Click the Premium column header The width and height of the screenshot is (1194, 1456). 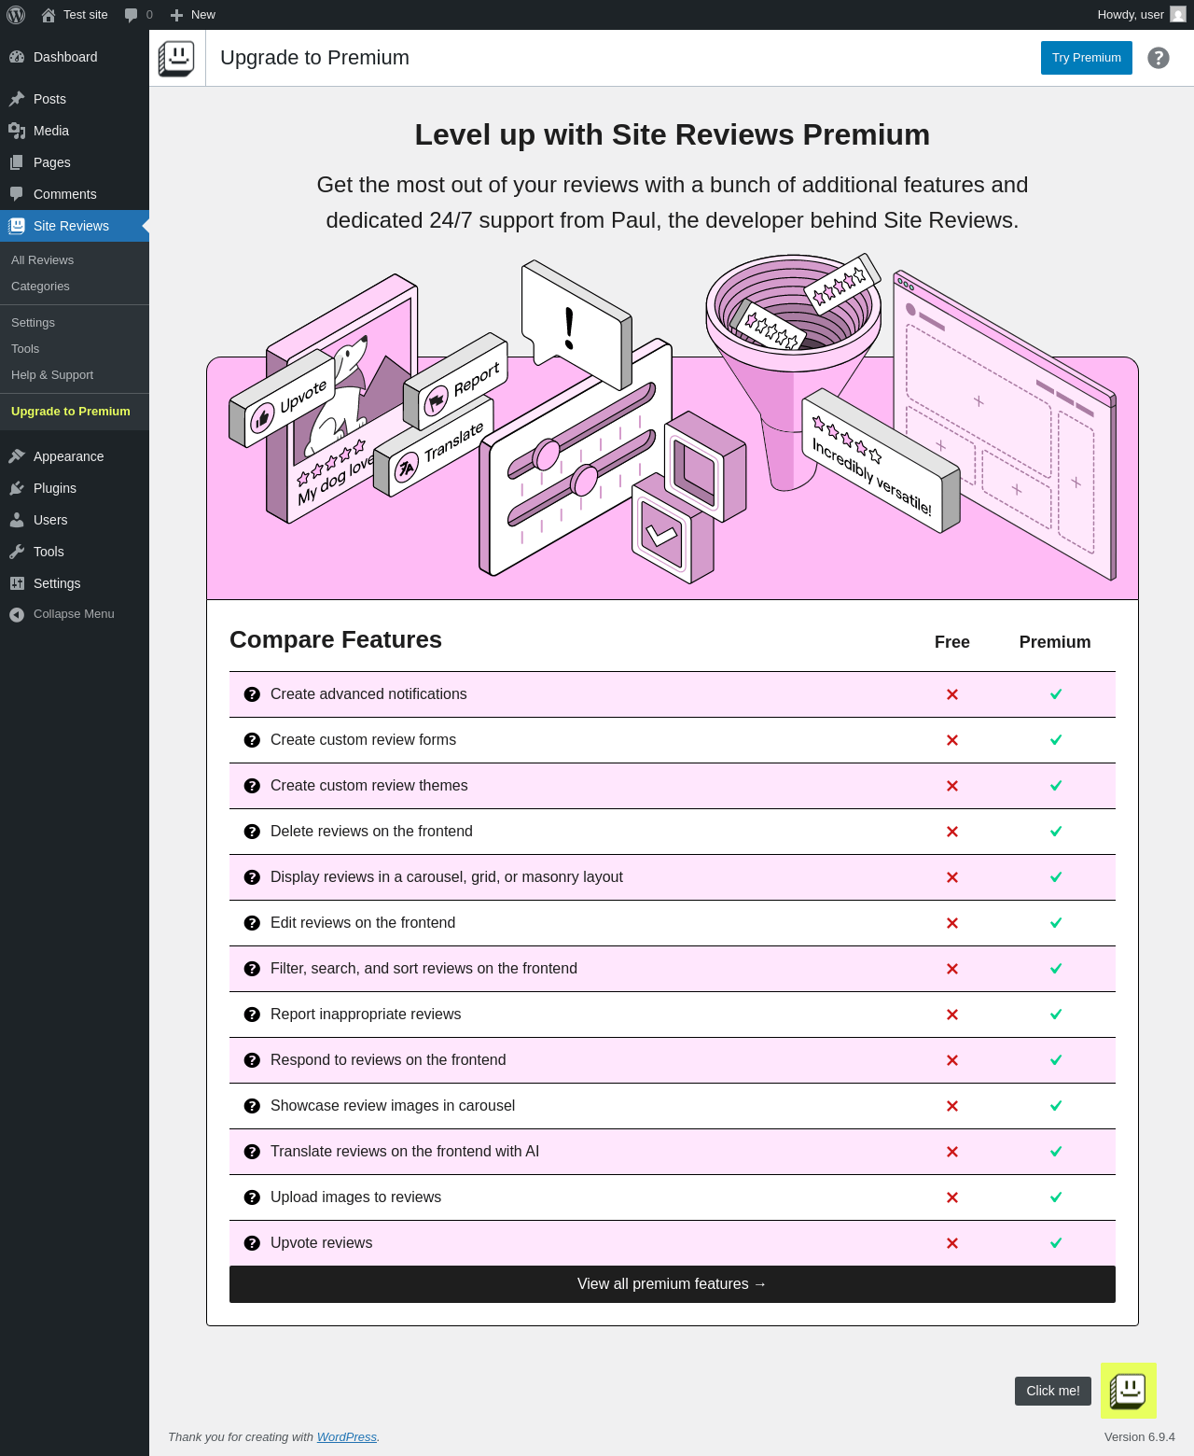(1055, 642)
